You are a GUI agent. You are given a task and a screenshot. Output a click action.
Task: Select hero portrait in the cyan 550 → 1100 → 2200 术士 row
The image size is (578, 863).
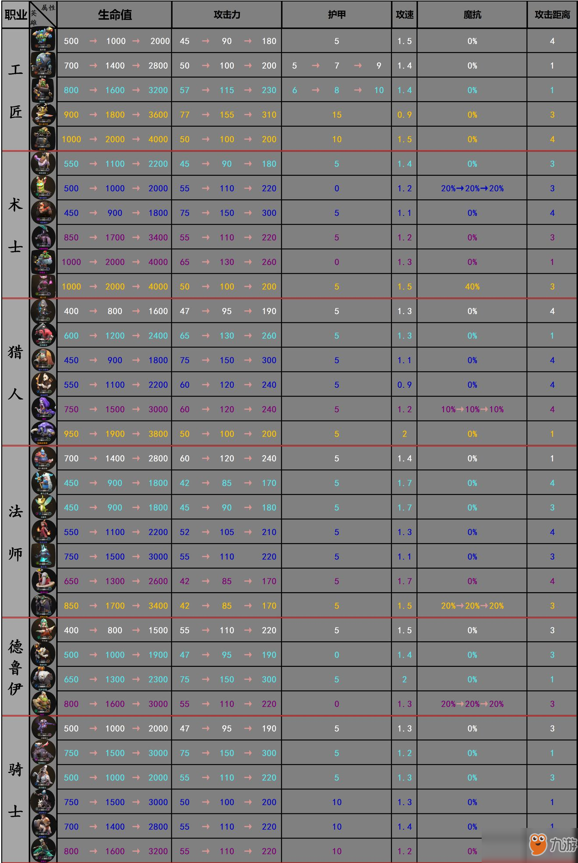point(43,163)
